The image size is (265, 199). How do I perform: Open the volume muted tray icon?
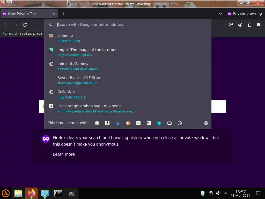pos(218,193)
